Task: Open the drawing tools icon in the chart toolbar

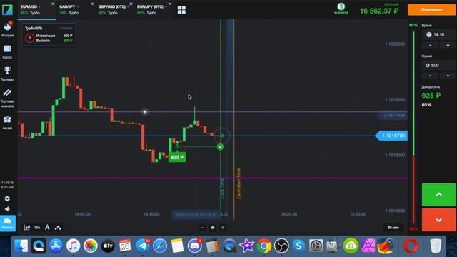Action: (58, 228)
